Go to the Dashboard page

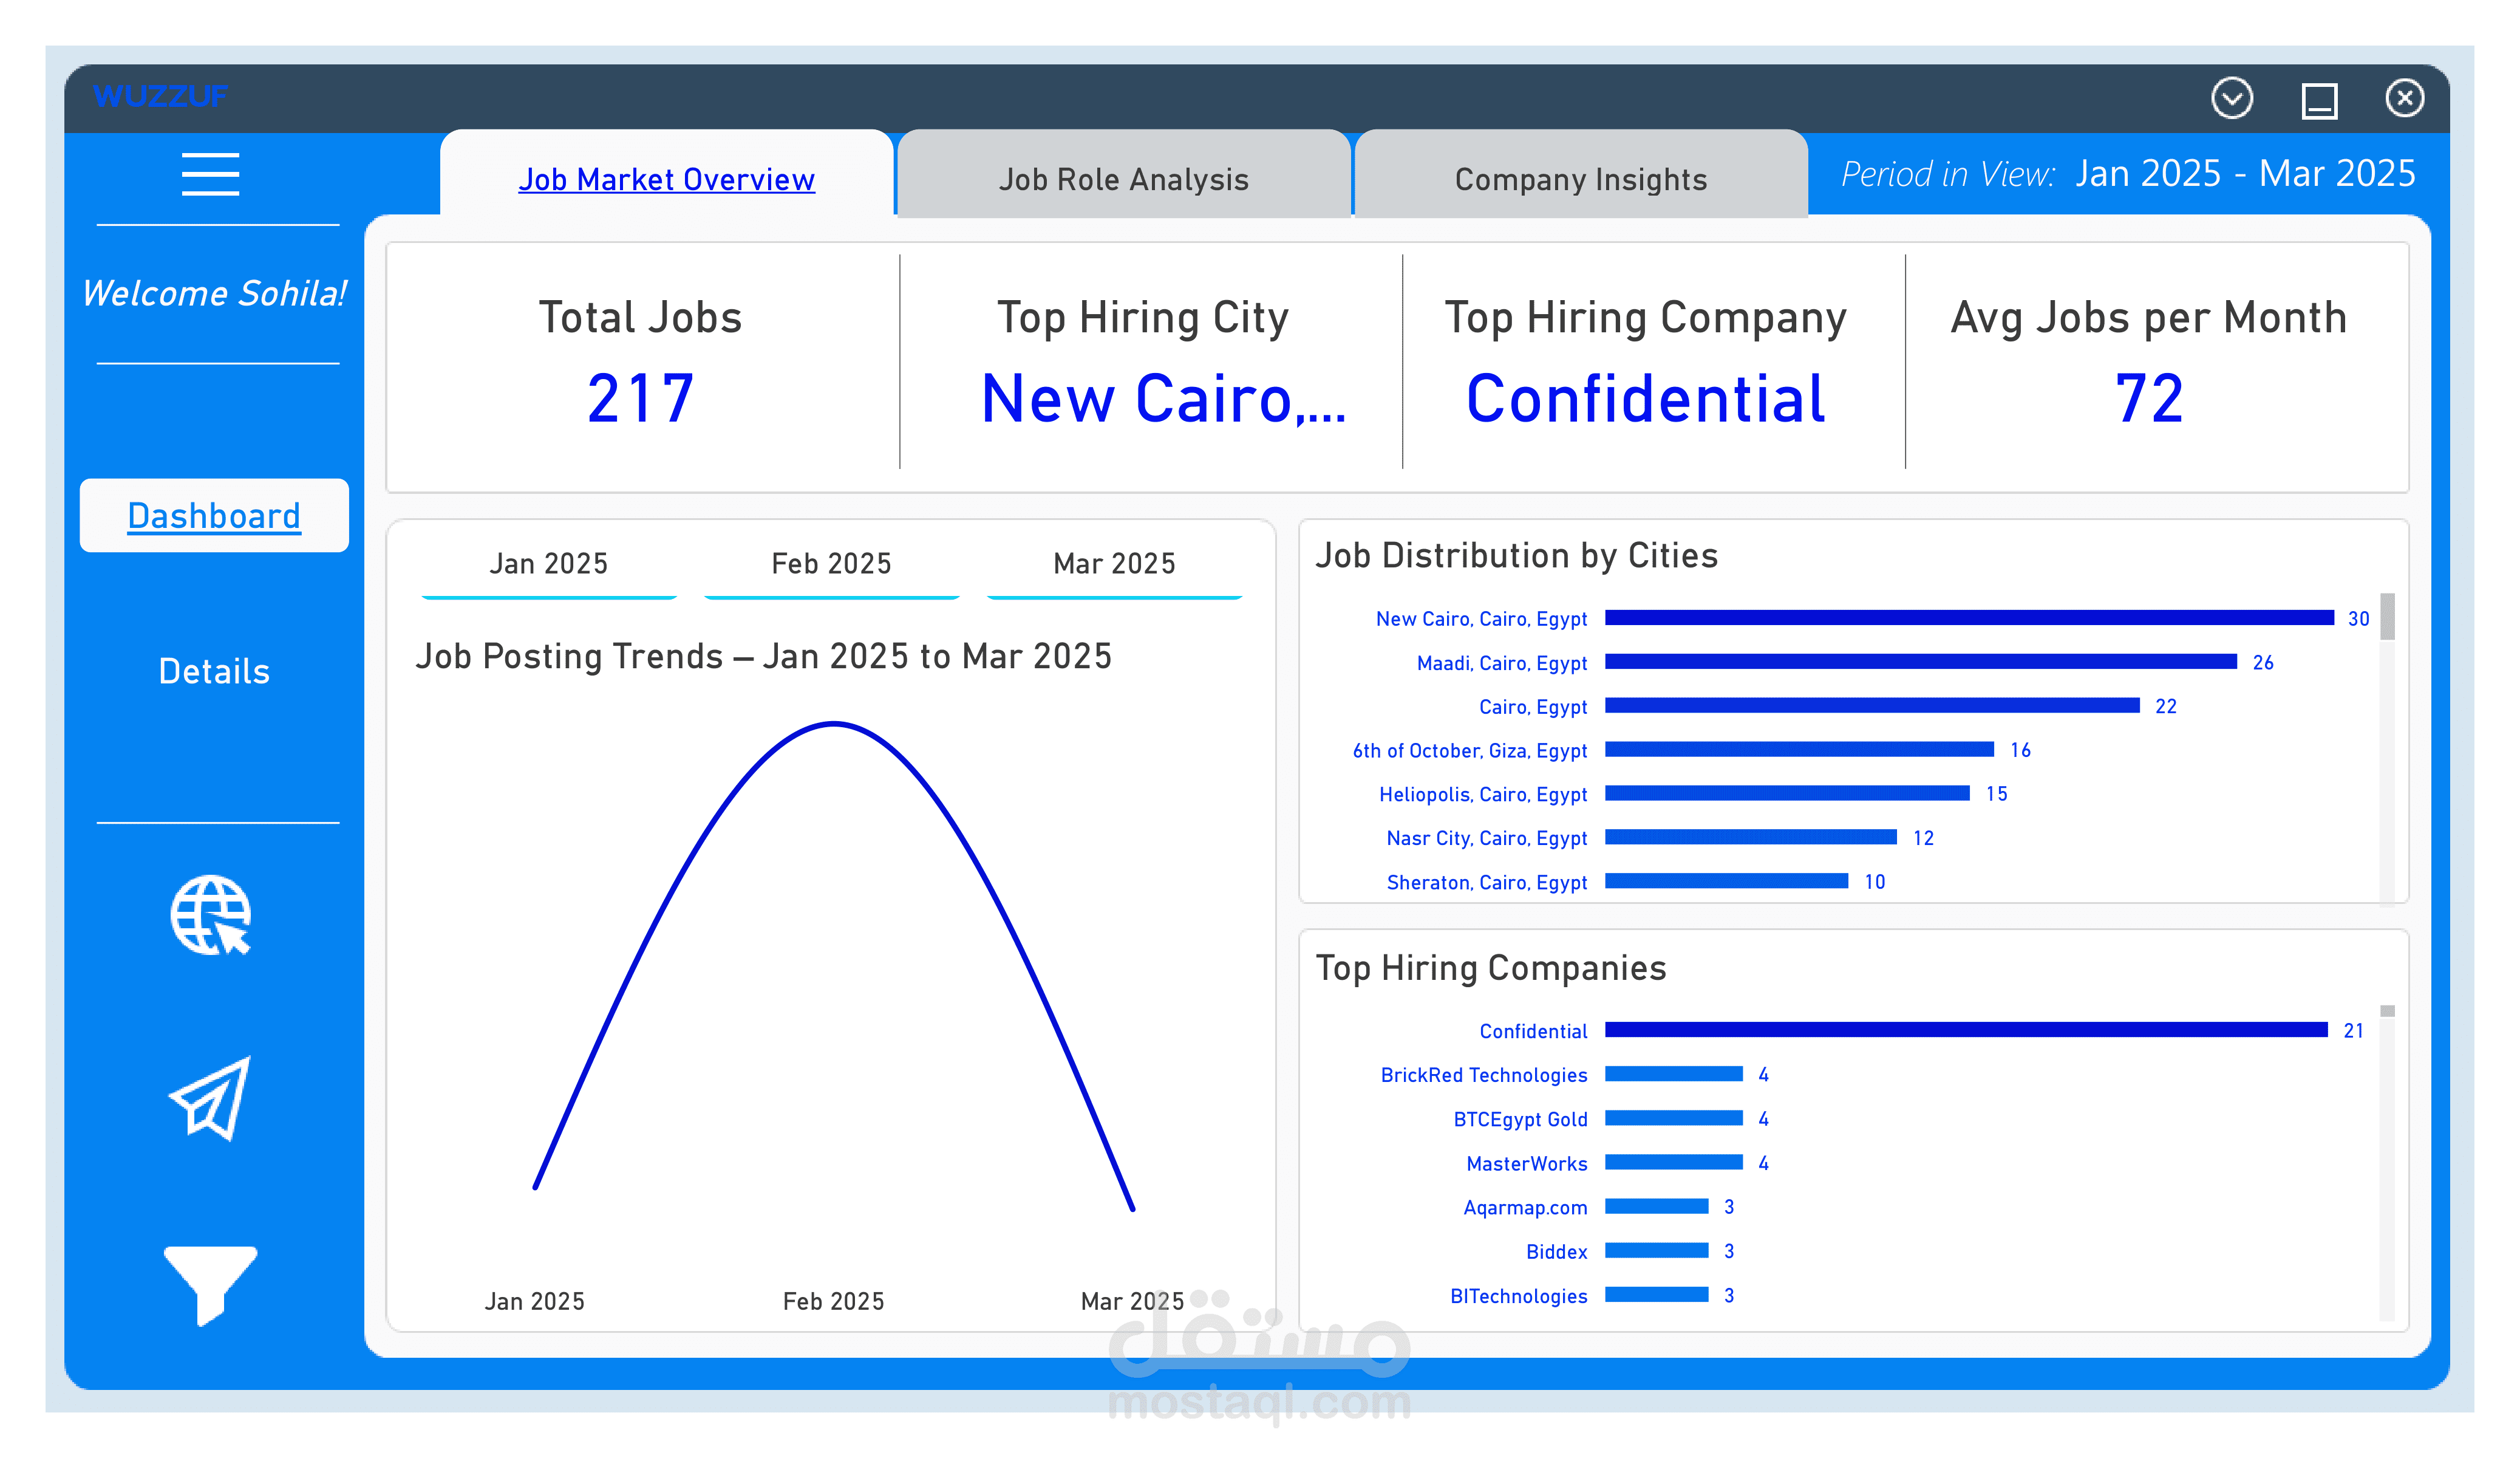(x=214, y=515)
